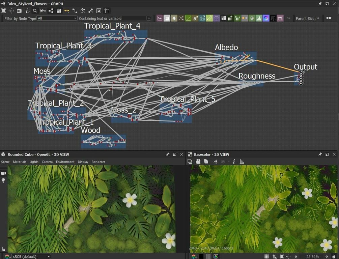Add a Directional Warp node from the toolbar
339x259 pixels.
pos(202,18)
